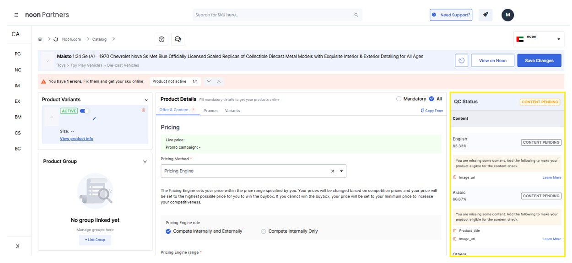This screenshot has width=572, height=263.
Task: Open the NC sidebar item
Action: pos(18,70)
